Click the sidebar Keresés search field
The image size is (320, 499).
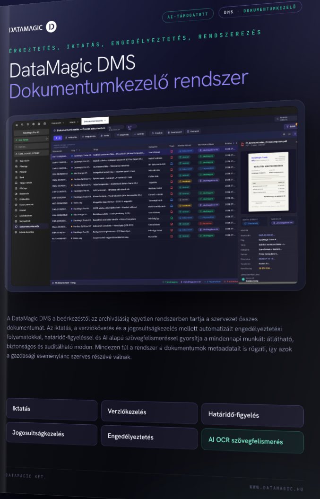click(32, 147)
